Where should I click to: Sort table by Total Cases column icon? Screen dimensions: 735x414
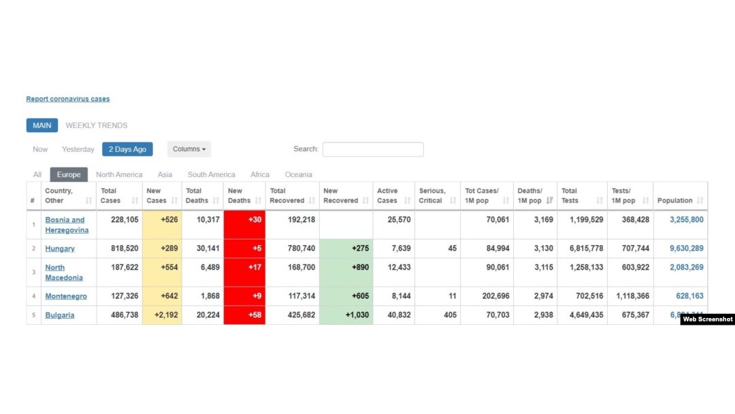coord(135,201)
